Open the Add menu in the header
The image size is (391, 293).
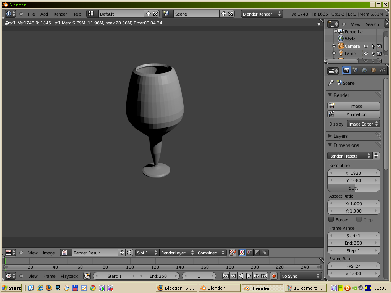[44, 14]
